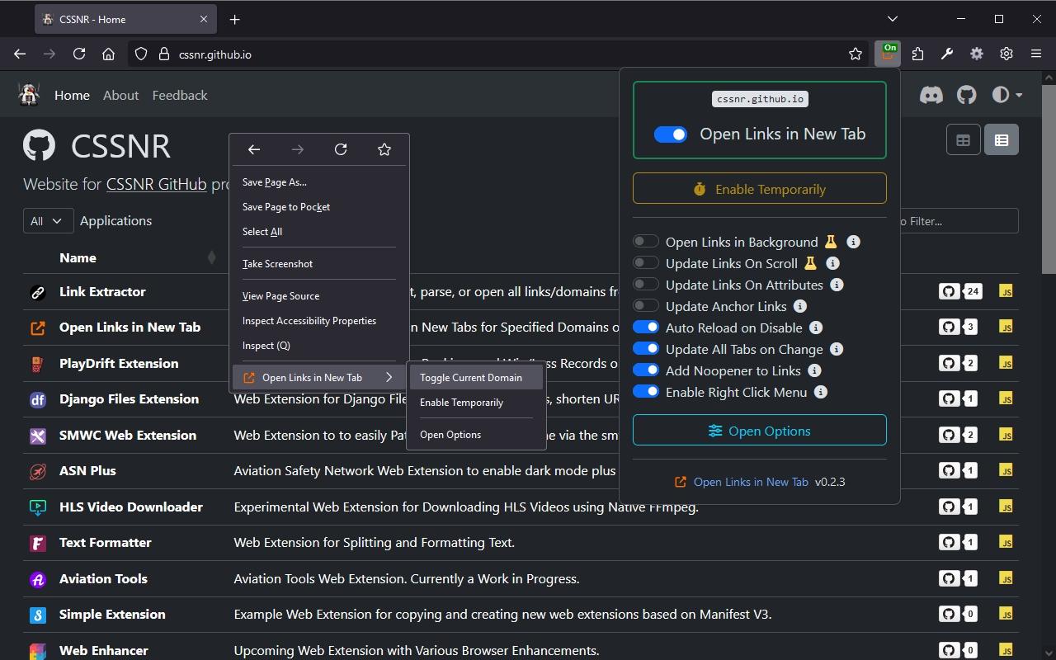Click info icon next to Auto Reload on Disable
The height and width of the screenshot is (660, 1056).
tap(815, 328)
